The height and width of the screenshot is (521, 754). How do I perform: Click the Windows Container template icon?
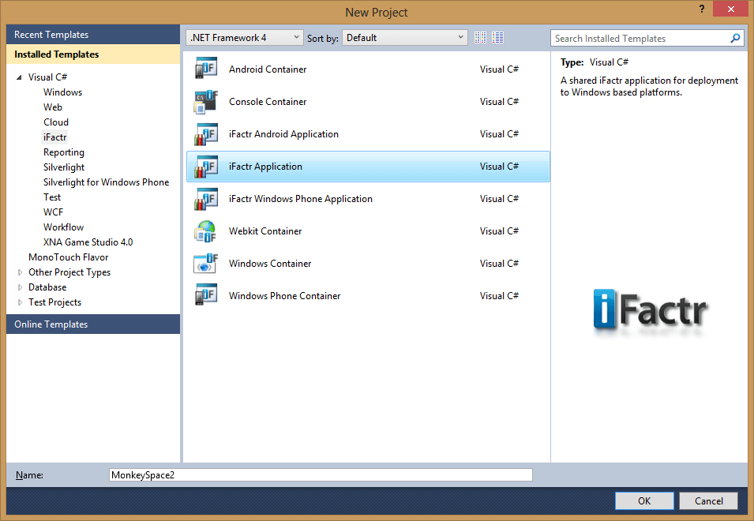click(x=206, y=264)
